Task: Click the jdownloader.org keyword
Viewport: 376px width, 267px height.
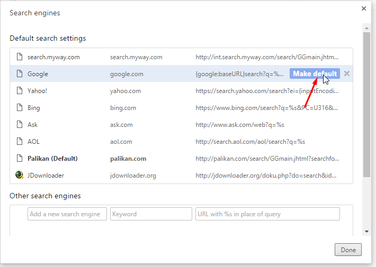Action: tap(133, 176)
